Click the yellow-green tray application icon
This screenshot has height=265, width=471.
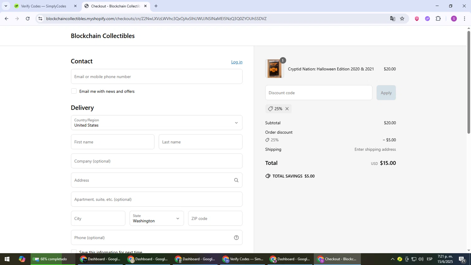coord(399,259)
